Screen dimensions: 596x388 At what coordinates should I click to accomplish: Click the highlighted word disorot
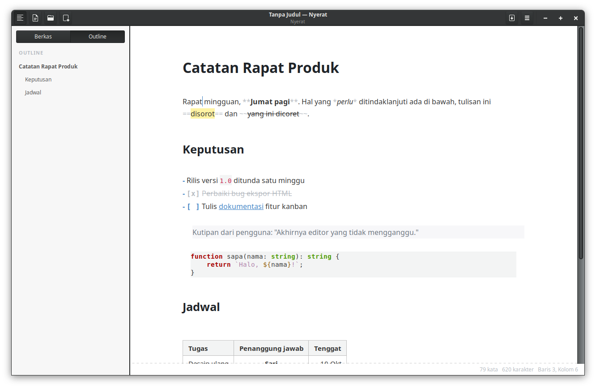(x=203, y=114)
